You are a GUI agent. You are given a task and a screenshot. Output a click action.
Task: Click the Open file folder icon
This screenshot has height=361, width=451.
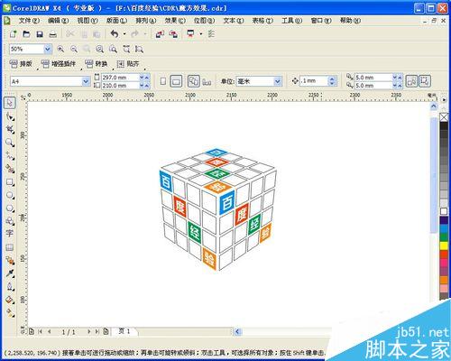point(26,34)
